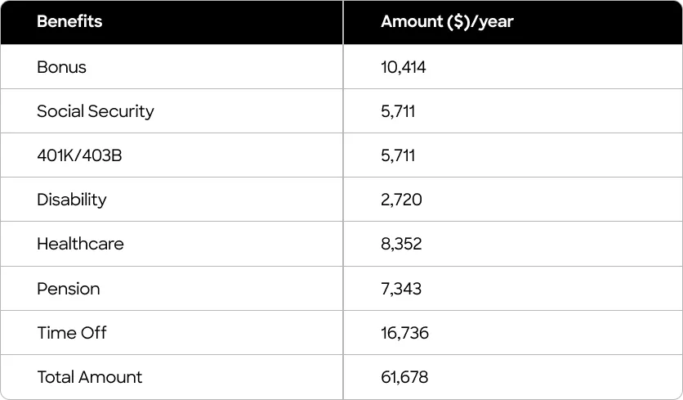Click the empty space right of 61,678
683x400 pixels.
556,377
